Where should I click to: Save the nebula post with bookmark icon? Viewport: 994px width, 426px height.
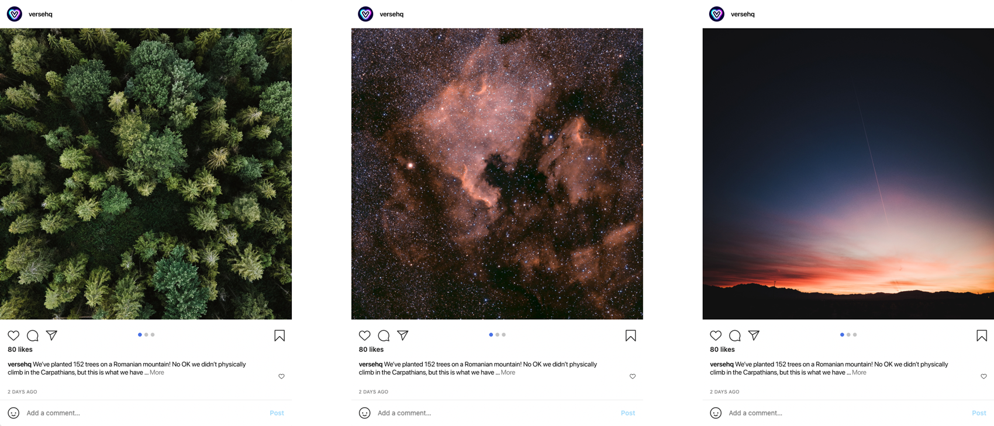[630, 336]
